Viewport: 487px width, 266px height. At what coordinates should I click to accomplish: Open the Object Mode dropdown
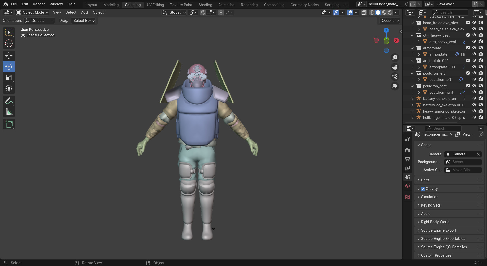tap(31, 12)
